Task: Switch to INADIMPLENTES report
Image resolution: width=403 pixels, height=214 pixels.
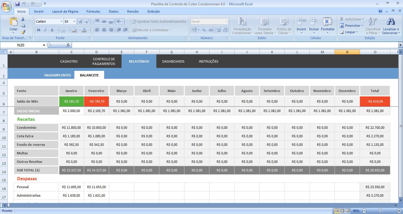Action: 58,75
